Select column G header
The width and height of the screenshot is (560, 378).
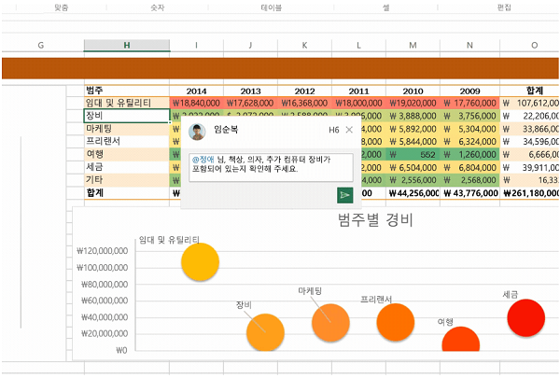(41, 45)
